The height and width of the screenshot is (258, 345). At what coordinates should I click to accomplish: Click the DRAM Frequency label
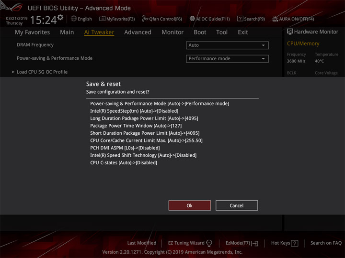(35, 45)
